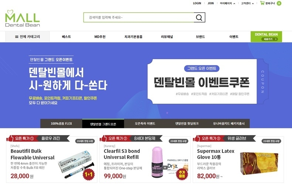Focus the 검색어를 입력해 주세요 search field

pos(139,17)
